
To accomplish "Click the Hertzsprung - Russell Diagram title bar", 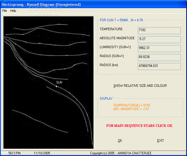I will [x=93, y=4].
